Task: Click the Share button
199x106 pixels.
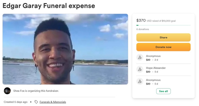Action: (x=163, y=38)
